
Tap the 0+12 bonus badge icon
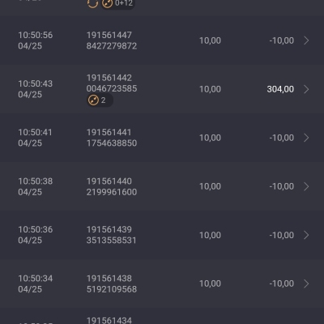pos(118,4)
